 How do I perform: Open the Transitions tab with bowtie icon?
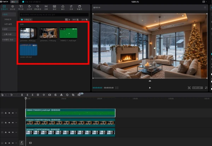(46, 7)
